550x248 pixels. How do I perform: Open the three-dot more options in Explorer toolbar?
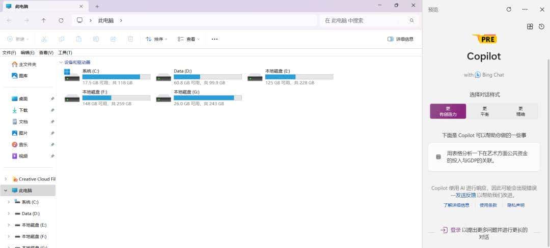point(215,39)
